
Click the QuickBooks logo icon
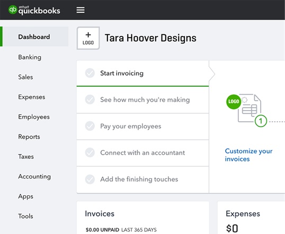point(13,10)
